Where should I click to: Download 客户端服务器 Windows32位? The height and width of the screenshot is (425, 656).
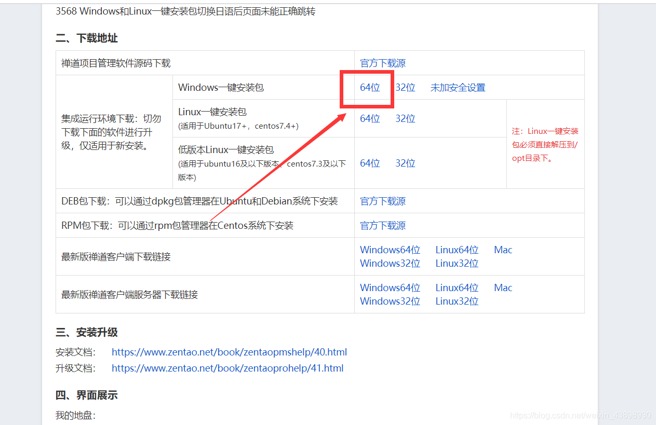390,301
